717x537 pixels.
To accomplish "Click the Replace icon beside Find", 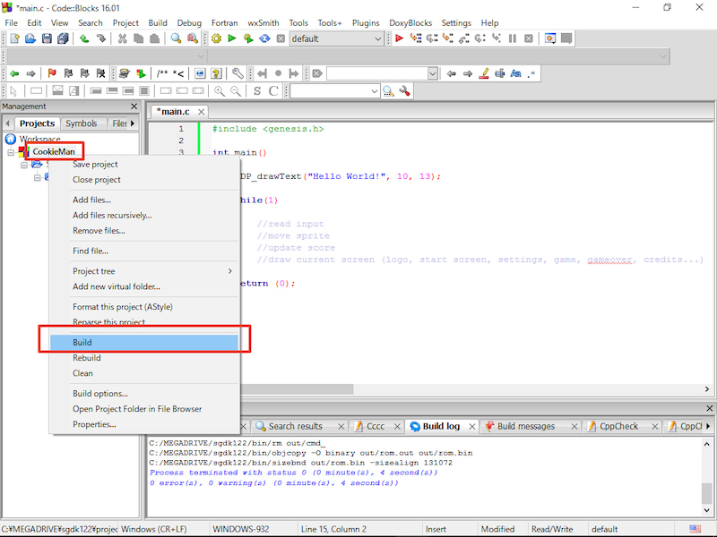I will coord(193,38).
